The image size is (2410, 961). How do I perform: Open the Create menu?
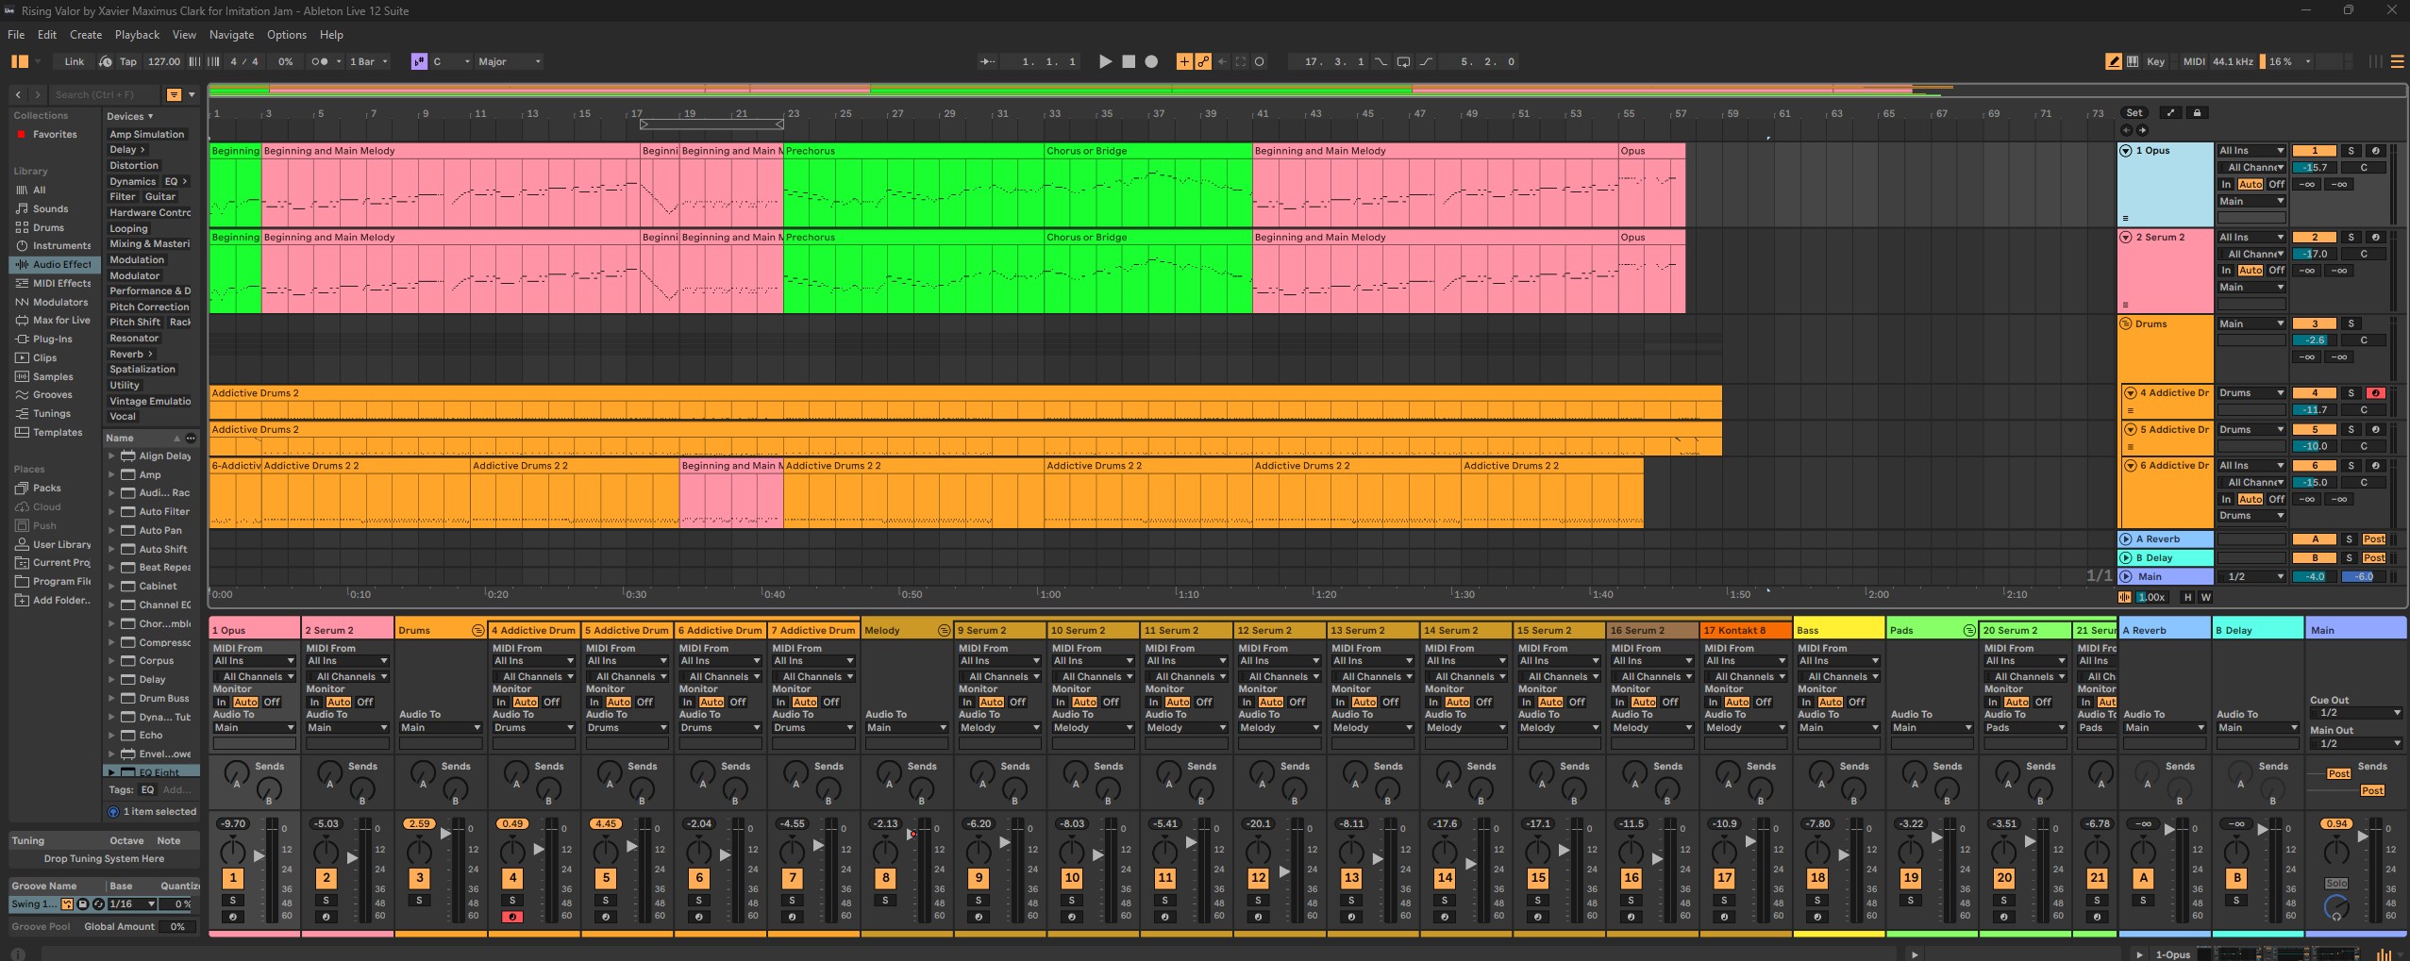[86, 35]
